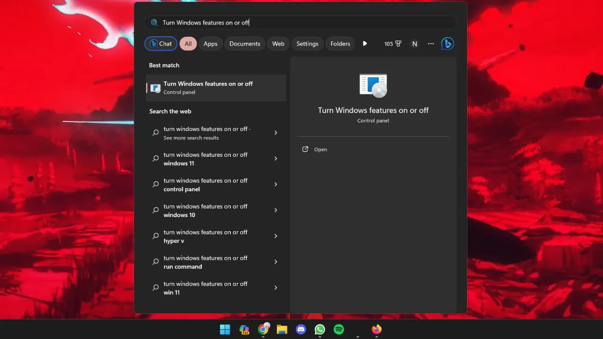
Task: Launch Firefox from the taskbar
Action: 376,330
